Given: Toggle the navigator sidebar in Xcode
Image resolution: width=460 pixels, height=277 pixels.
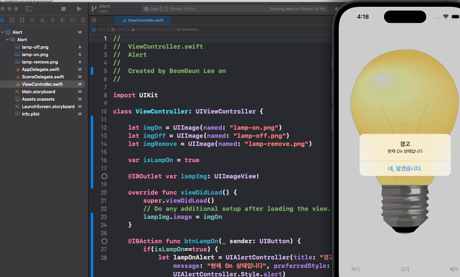Looking at the screenshot, I should tap(29, 8).
